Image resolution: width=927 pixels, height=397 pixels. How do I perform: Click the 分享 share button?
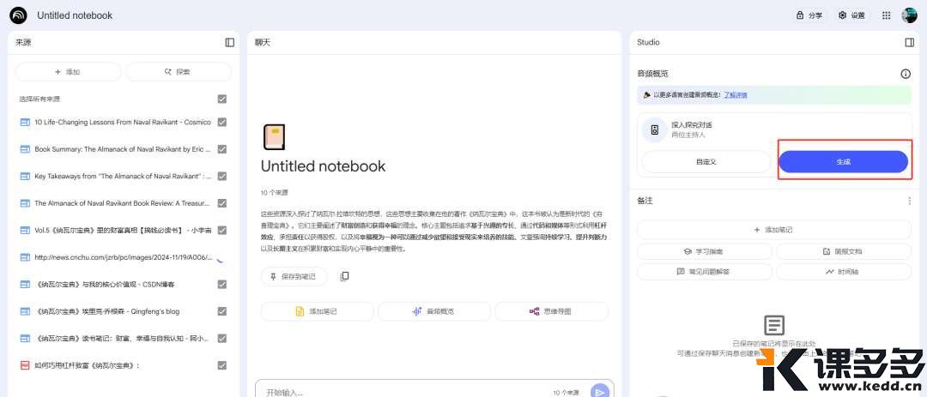[x=809, y=15]
